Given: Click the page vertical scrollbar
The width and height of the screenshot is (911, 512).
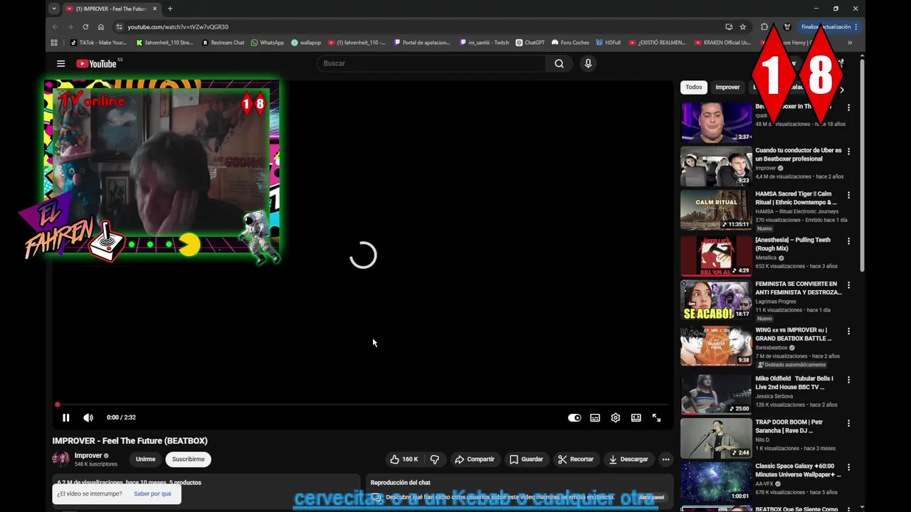Looking at the screenshot, I should (x=862, y=164).
